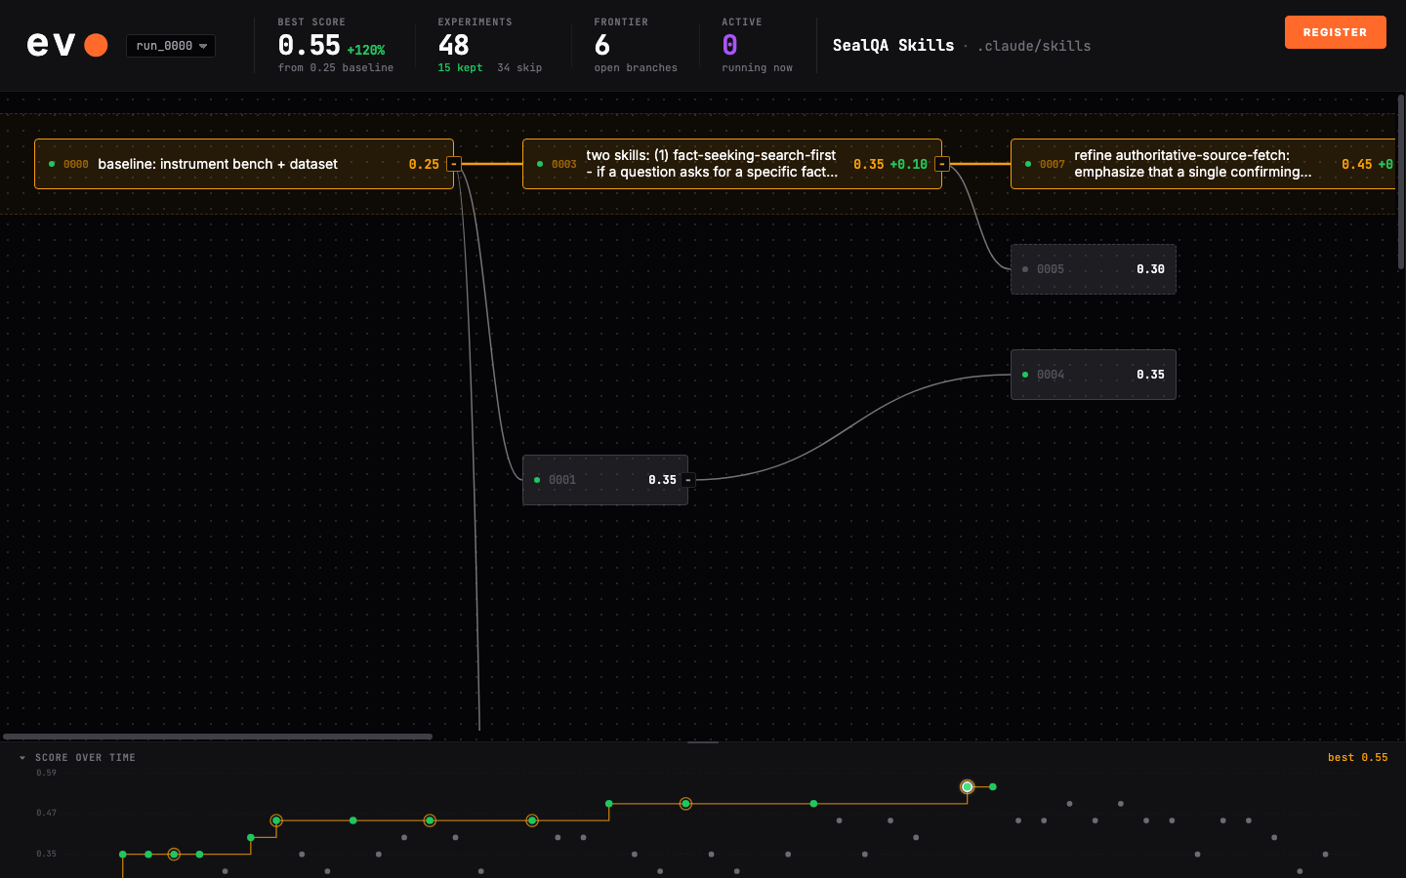Select node 0005 with score 0.30
Screen dimensions: 1406x878
click(x=1094, y=269)
